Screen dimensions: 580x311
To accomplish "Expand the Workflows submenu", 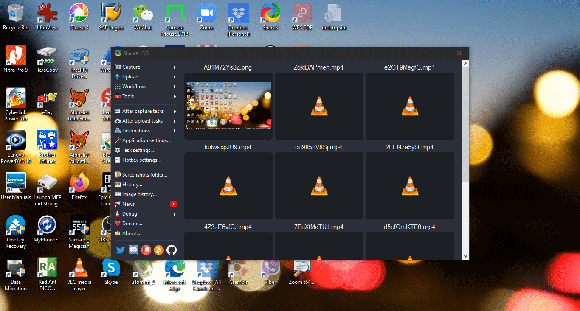I will (145, 87).
